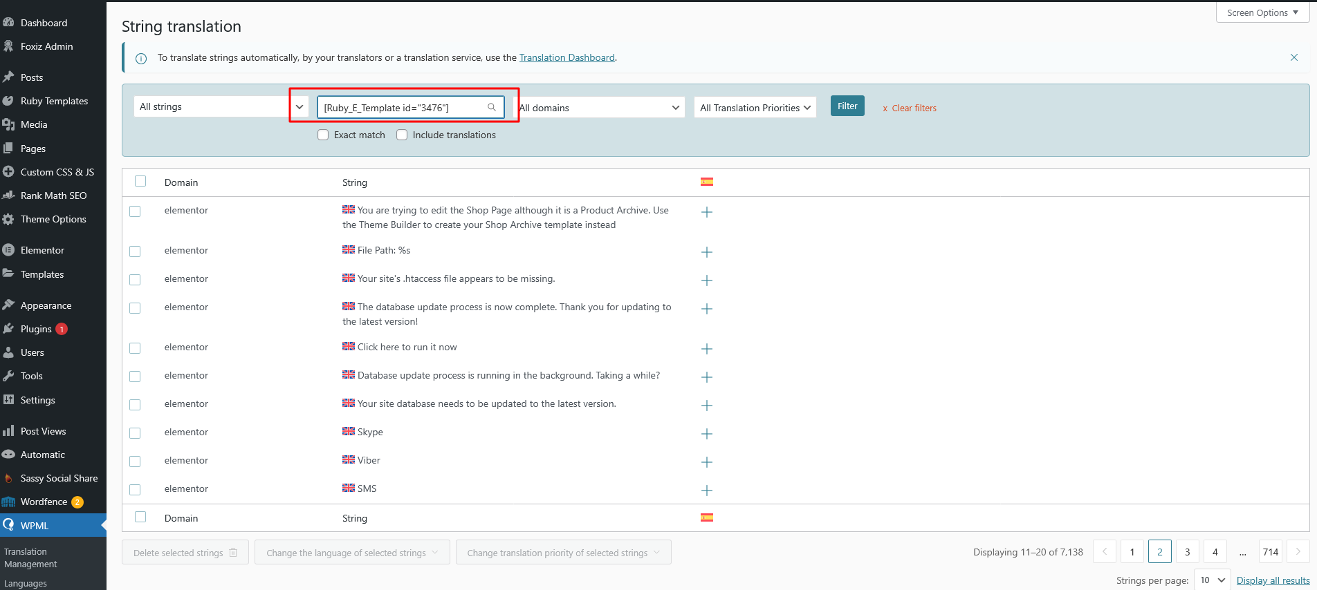Click the Users icon in sidebar
1317x590 pixels.
[8, 352]
